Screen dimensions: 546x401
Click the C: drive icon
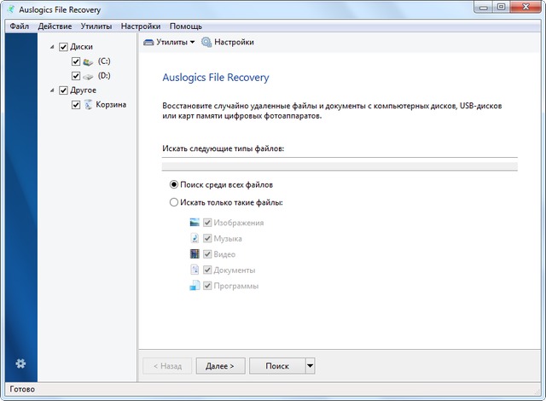88,61
